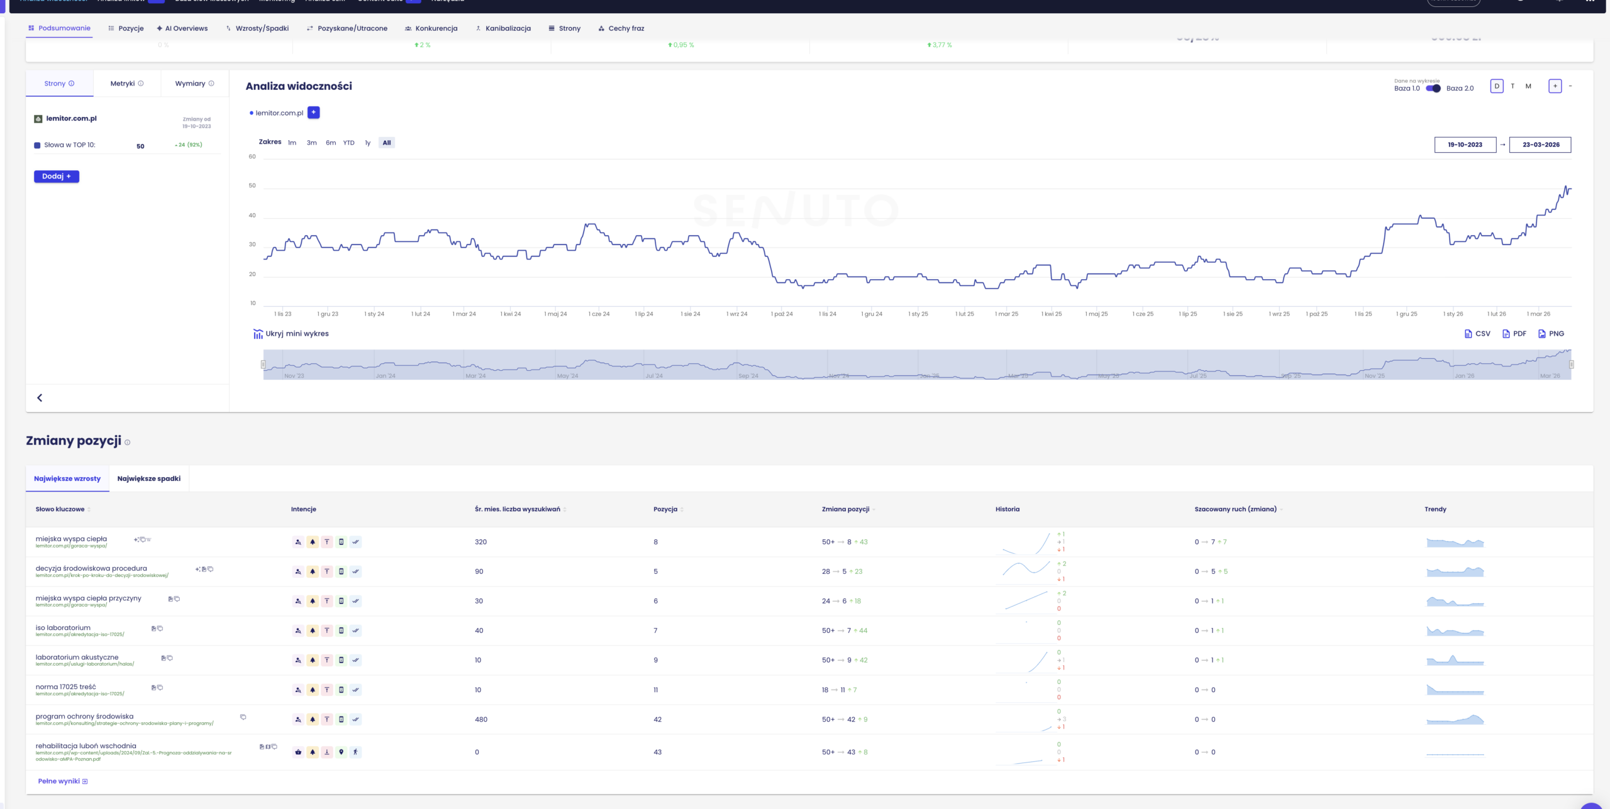
Task: Set chart range to 3m
Action: pyautogui.click(x=311, y=143)
